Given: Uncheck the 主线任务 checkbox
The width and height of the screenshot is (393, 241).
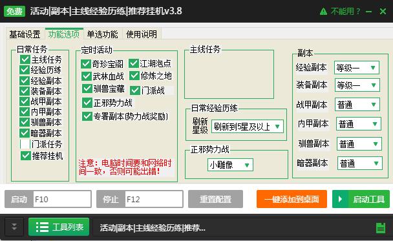Looking at the screenshot, I should (25, 59).
